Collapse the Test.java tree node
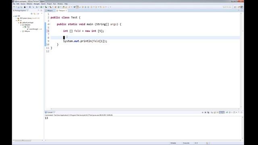Screen dimensions: 258x145 pos(21,25)
